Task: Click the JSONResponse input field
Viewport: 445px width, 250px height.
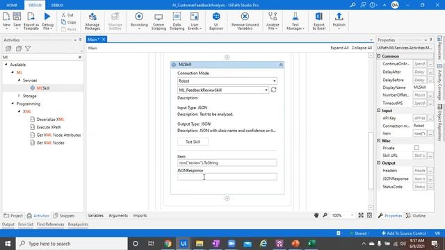Action: pos(227,177)
